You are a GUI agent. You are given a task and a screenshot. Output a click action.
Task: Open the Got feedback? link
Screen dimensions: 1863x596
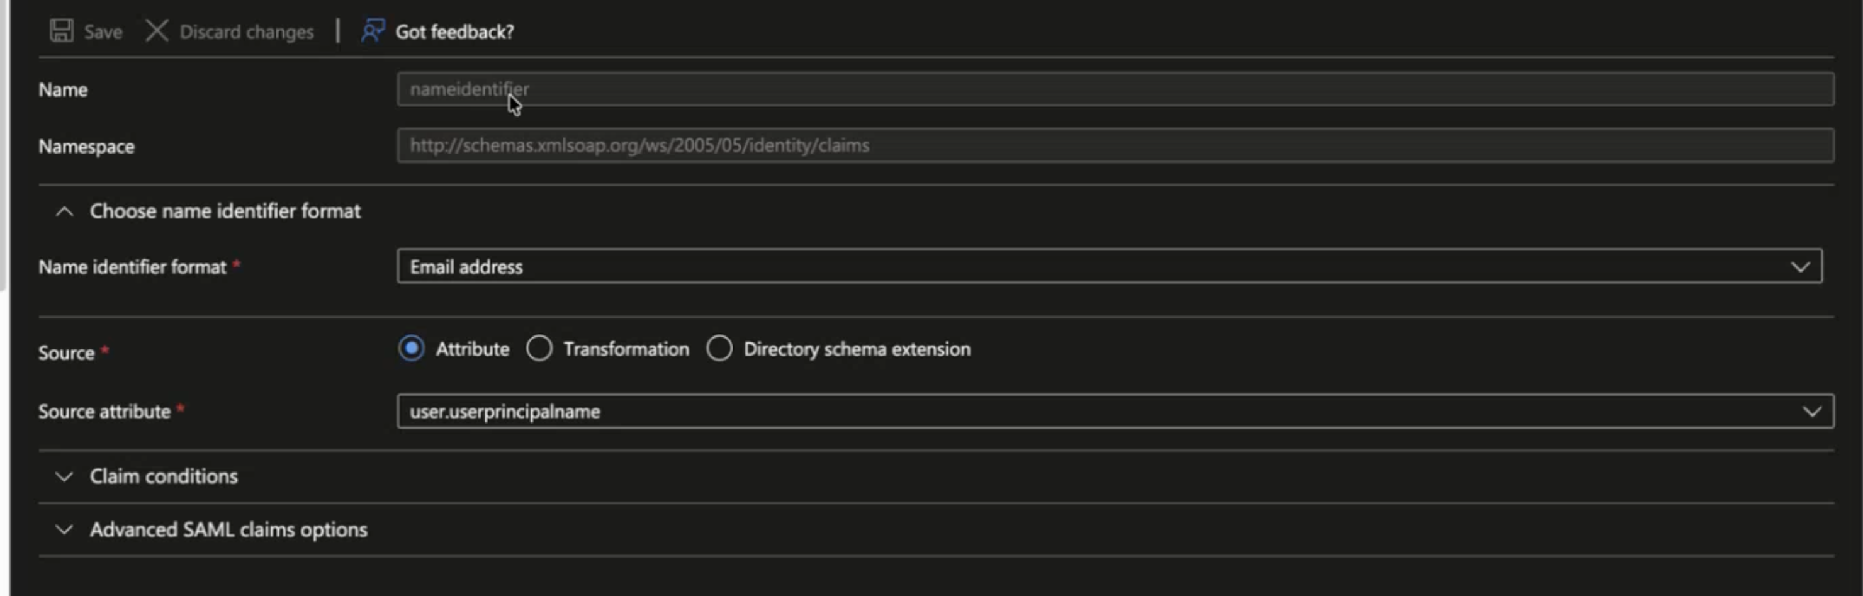(454, 32)
